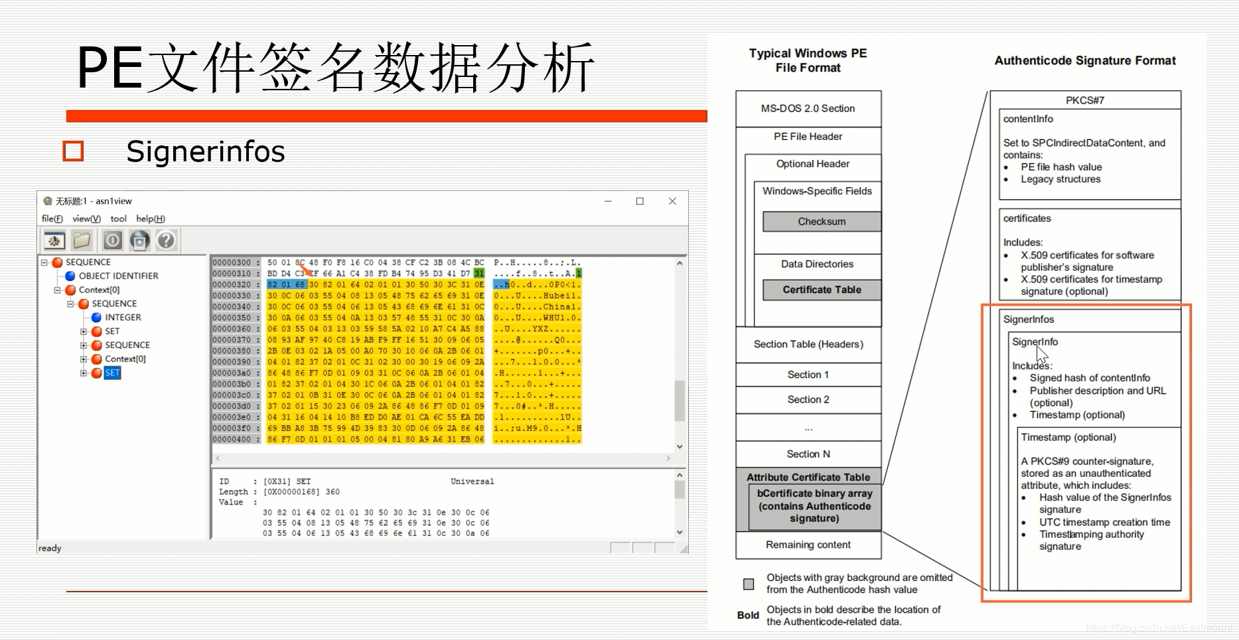This screenshot has width=1239, height=640.
Task: Select the blue OBJECT IDENTIFIER node icon
Action: [70, 276]
